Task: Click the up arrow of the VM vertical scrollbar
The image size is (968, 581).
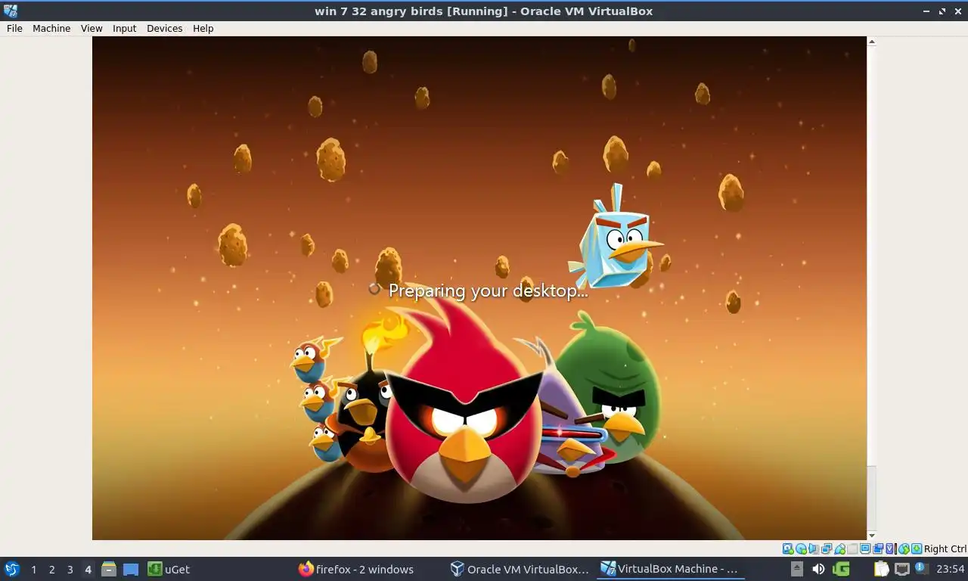Action: tap(871, 42)
